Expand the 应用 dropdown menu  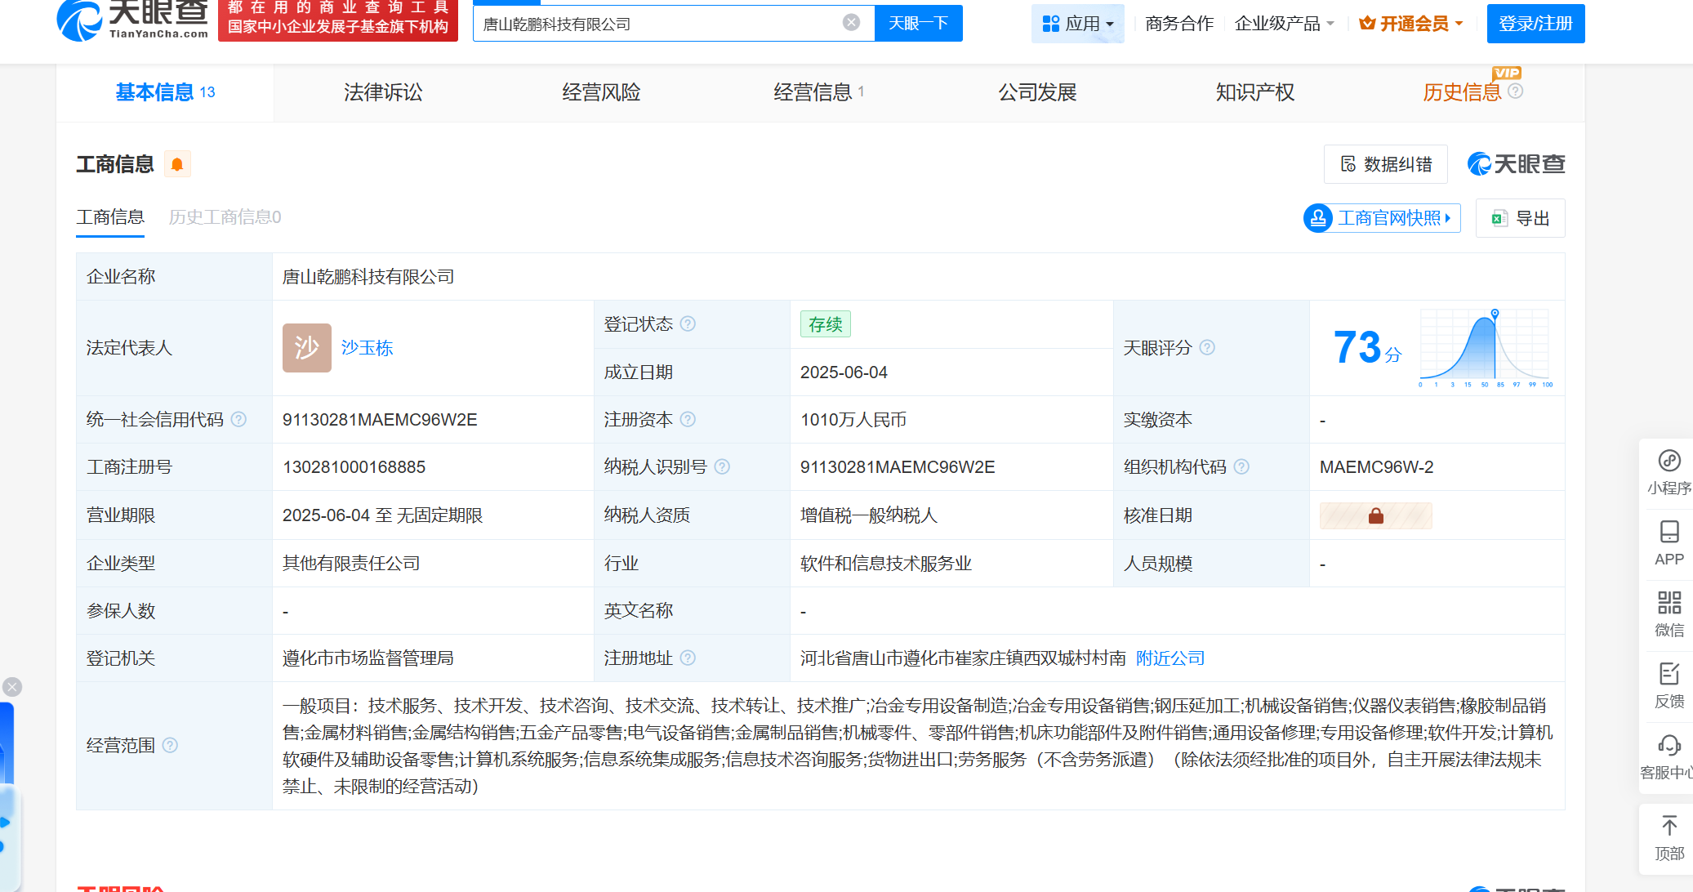point(1078,24)
